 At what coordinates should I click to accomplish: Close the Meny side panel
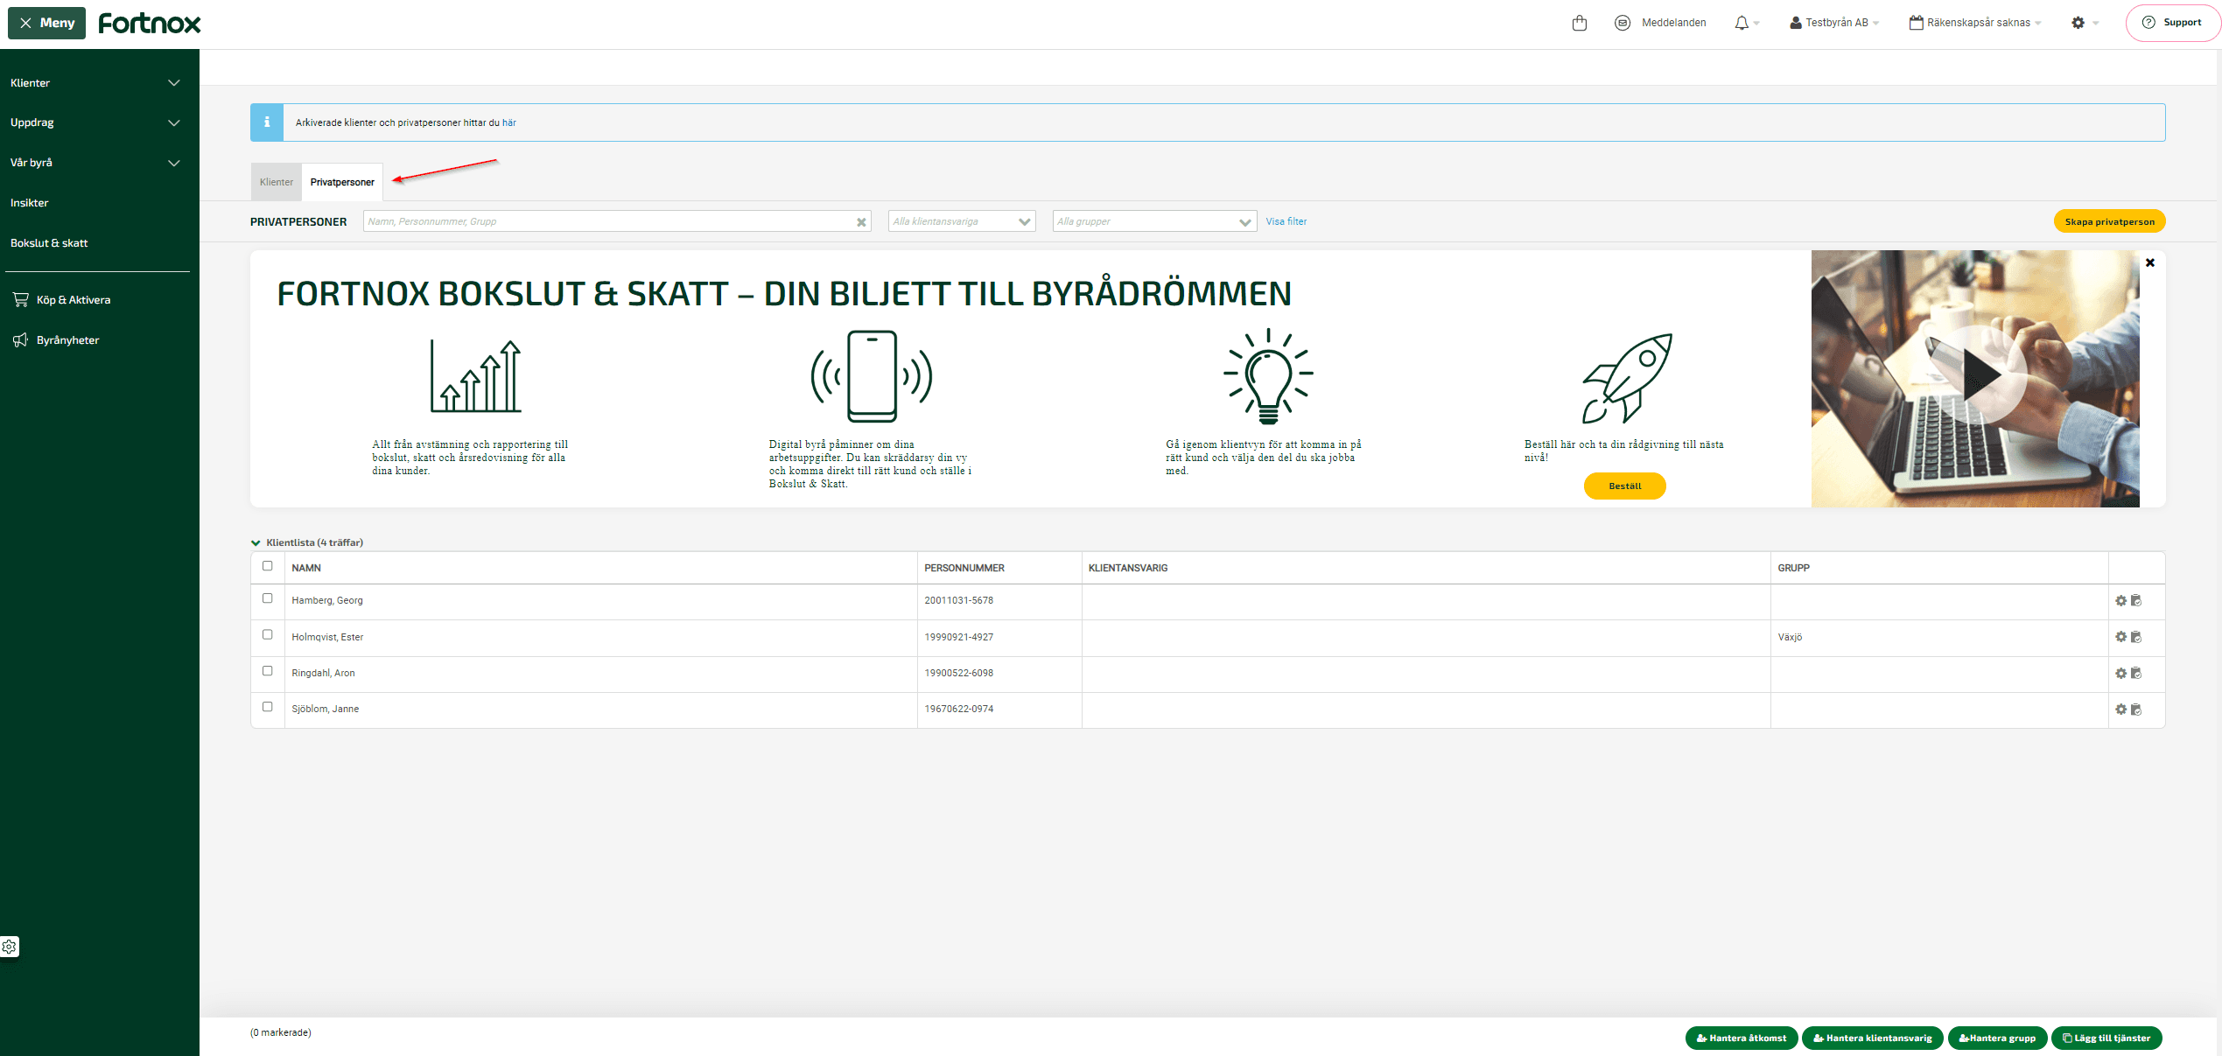[46, 23]
